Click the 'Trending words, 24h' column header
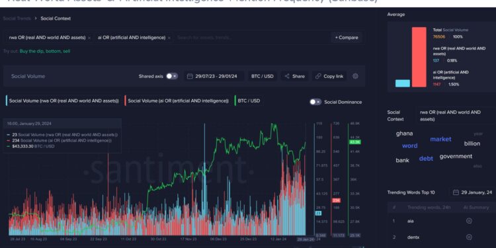496x248 pixels. click(x=429, y=208)
